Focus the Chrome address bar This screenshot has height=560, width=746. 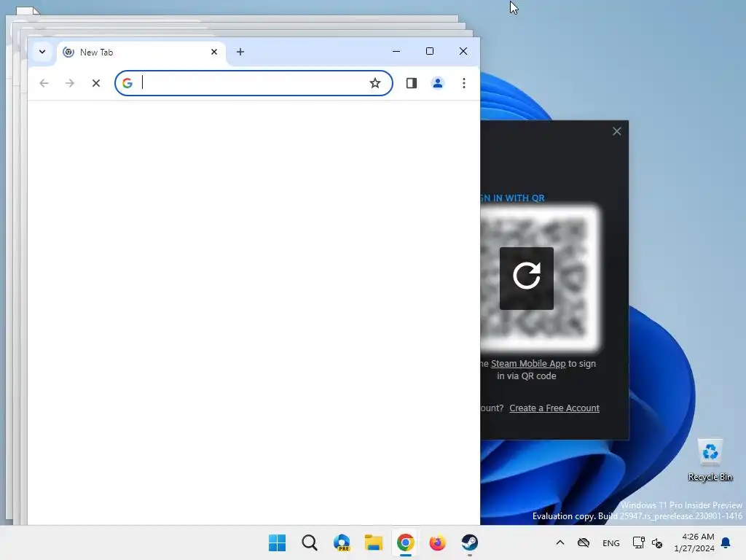coord(254,83)
